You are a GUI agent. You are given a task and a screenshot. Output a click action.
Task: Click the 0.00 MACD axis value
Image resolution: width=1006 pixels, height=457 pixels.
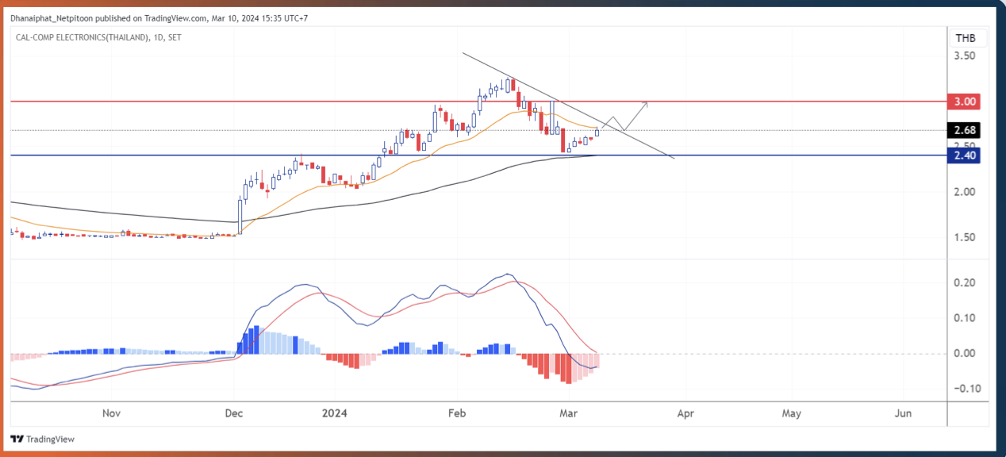point(965,353)
